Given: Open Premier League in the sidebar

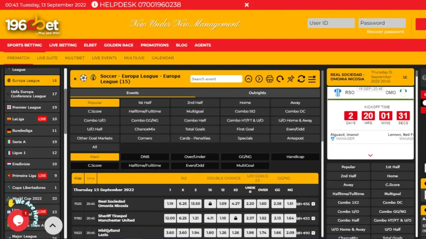Looking at the screenshot, I should pos(32,107).
